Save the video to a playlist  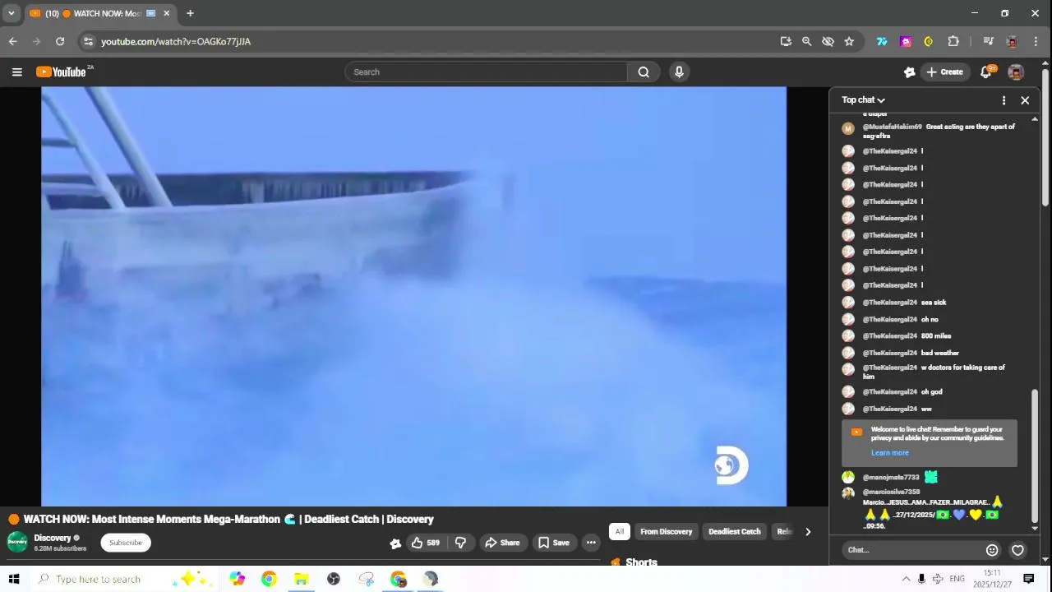pos(553,543)
